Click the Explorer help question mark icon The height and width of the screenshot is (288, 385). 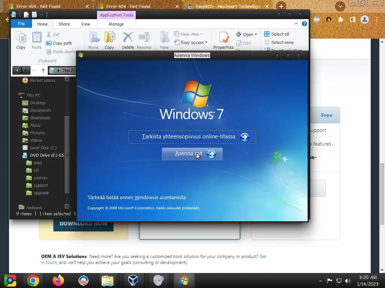point(305,24)
